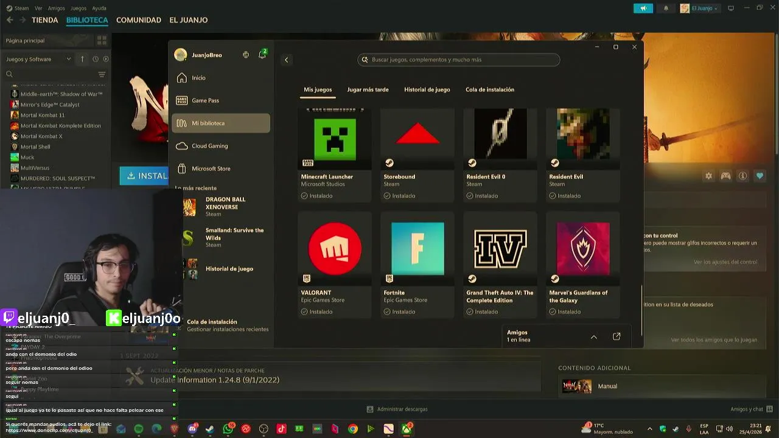Open Steam's Amigos menu
Image resolution: width=779 pixels, height=438 pixels.
tap(57, 8)
